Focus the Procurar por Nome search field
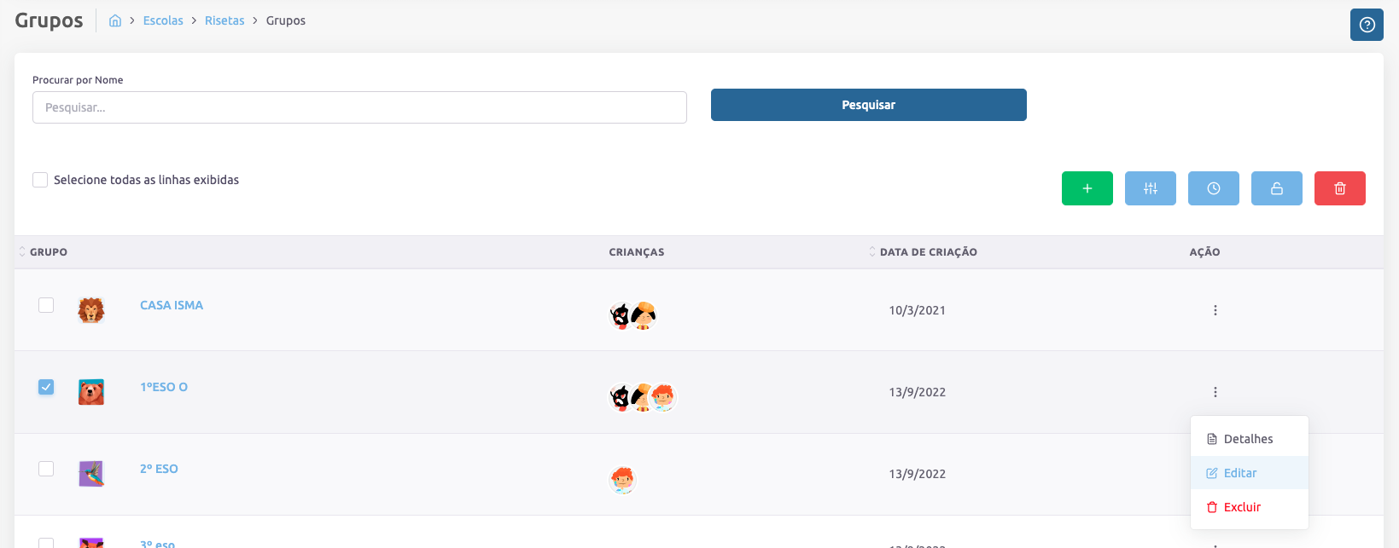The width and height of the screenshot is (1399, 548). pos(359,107)
